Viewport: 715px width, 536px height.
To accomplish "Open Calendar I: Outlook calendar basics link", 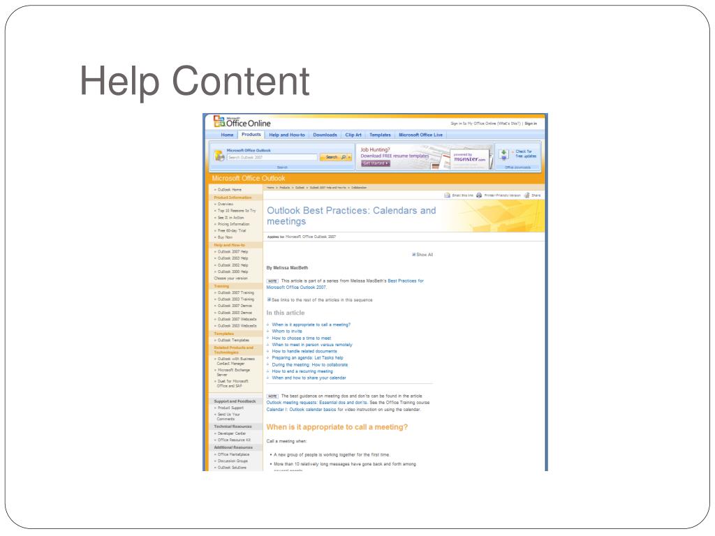I will click(301, 410).
